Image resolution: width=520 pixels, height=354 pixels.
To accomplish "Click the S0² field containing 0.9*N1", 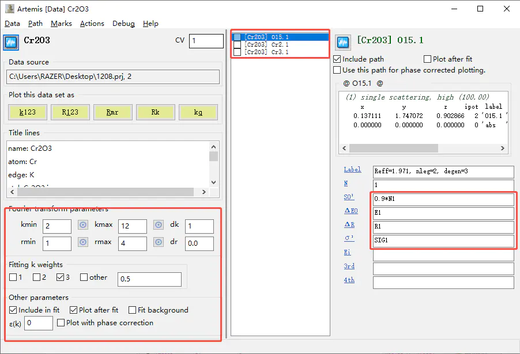I will coord(443,199).
